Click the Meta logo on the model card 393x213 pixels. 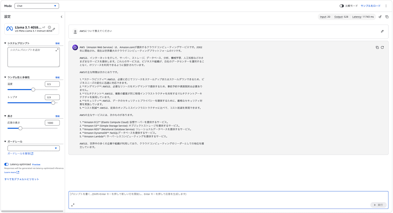[x=10, y=29]
